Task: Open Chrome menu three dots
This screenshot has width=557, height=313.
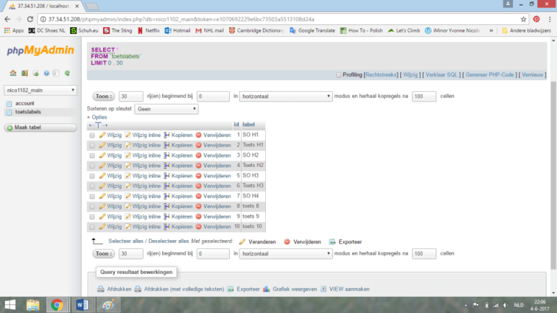Action: pyautogui.click(x=549, y=19)
